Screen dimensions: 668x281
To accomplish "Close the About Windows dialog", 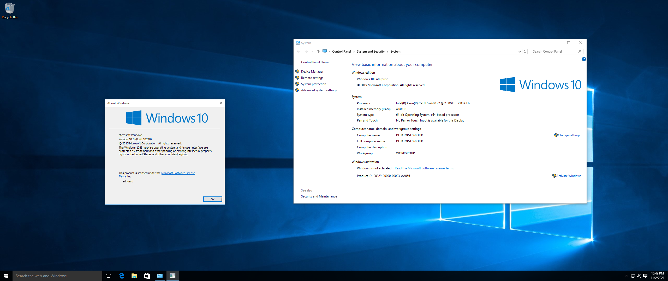I will (221, 103).
